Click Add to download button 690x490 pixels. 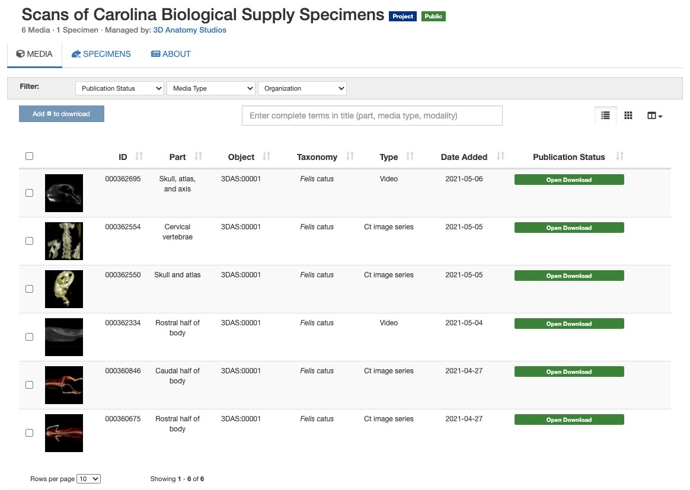(x=62, y=114)
